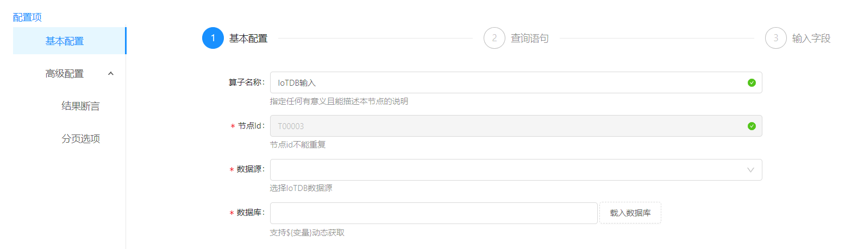This screenshot has height=249, width=845.
Task: Go to 分页选项 in sidebar
Action: click(80, 139)
